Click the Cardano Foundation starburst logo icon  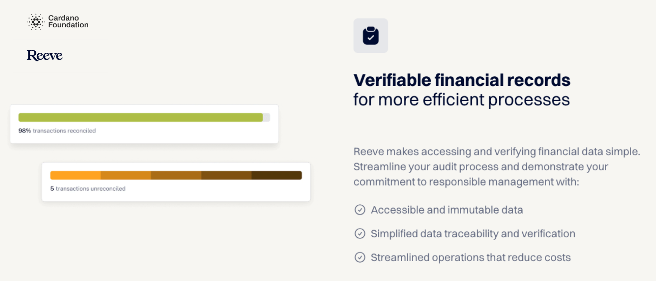(36, 22)
